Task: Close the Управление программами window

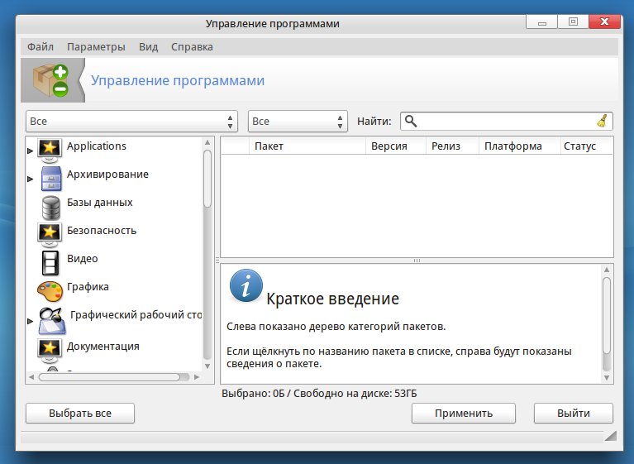Action: click(604, 22)
